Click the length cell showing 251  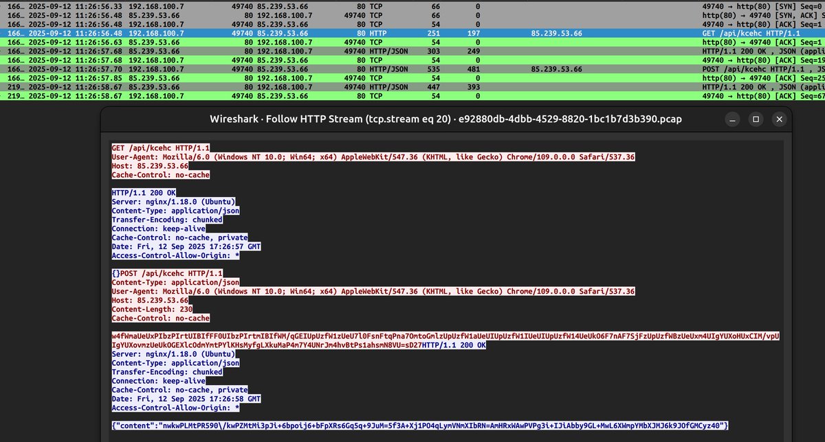click(x=433, y=33)
